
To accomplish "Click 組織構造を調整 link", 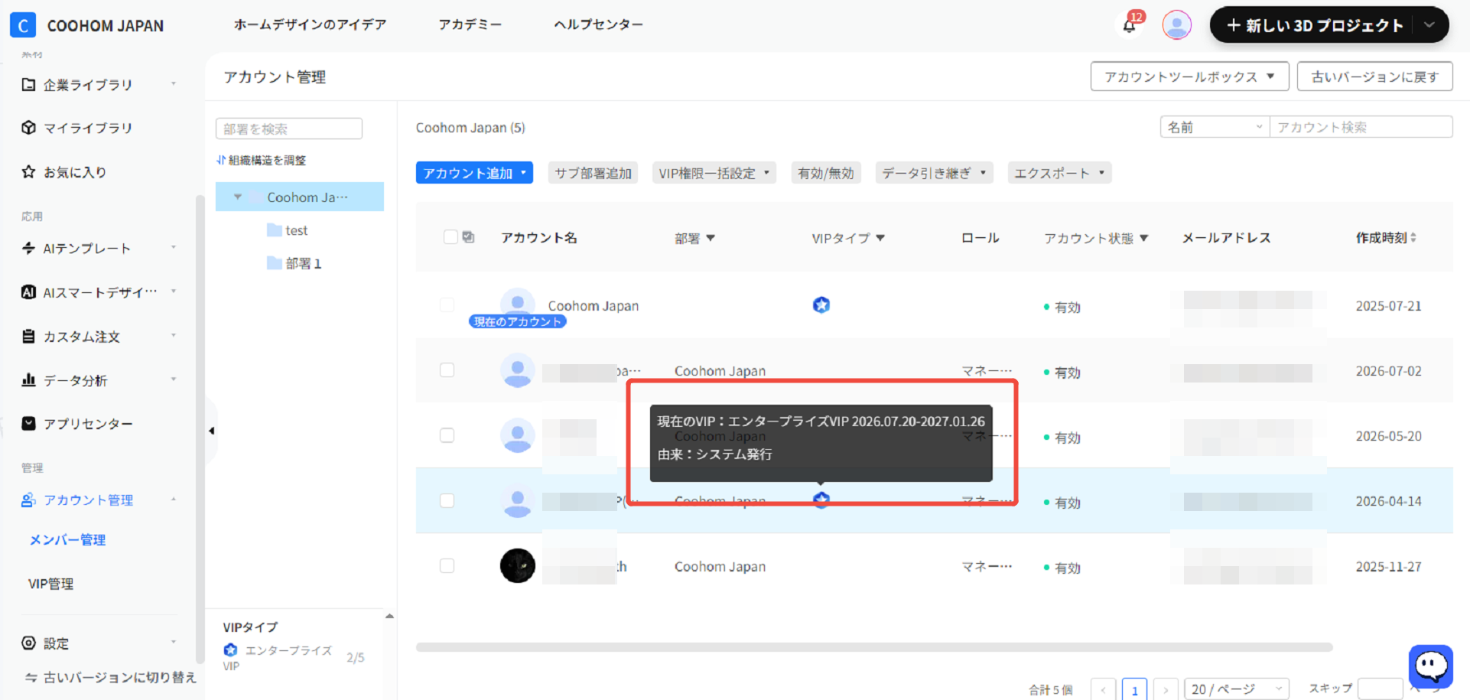I will coord(262,160).
